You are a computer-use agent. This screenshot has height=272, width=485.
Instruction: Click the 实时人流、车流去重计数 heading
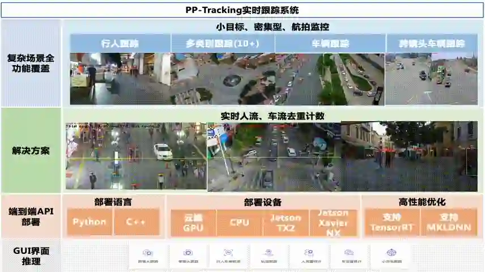pos(273,116)
